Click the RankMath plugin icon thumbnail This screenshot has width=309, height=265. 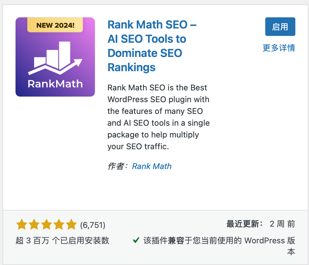(55, 57)
